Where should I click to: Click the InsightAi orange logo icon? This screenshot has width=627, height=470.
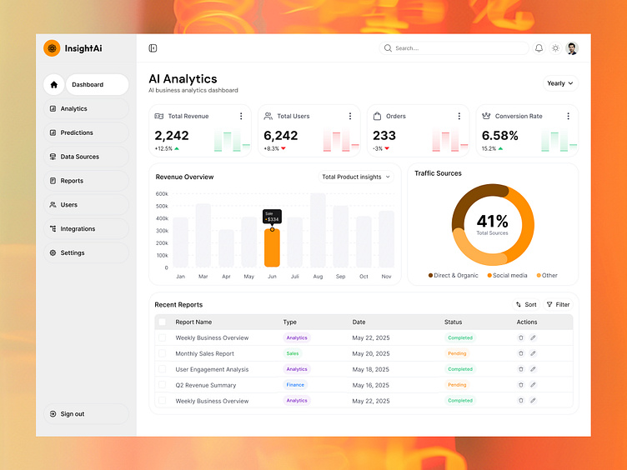coord(52,48)
